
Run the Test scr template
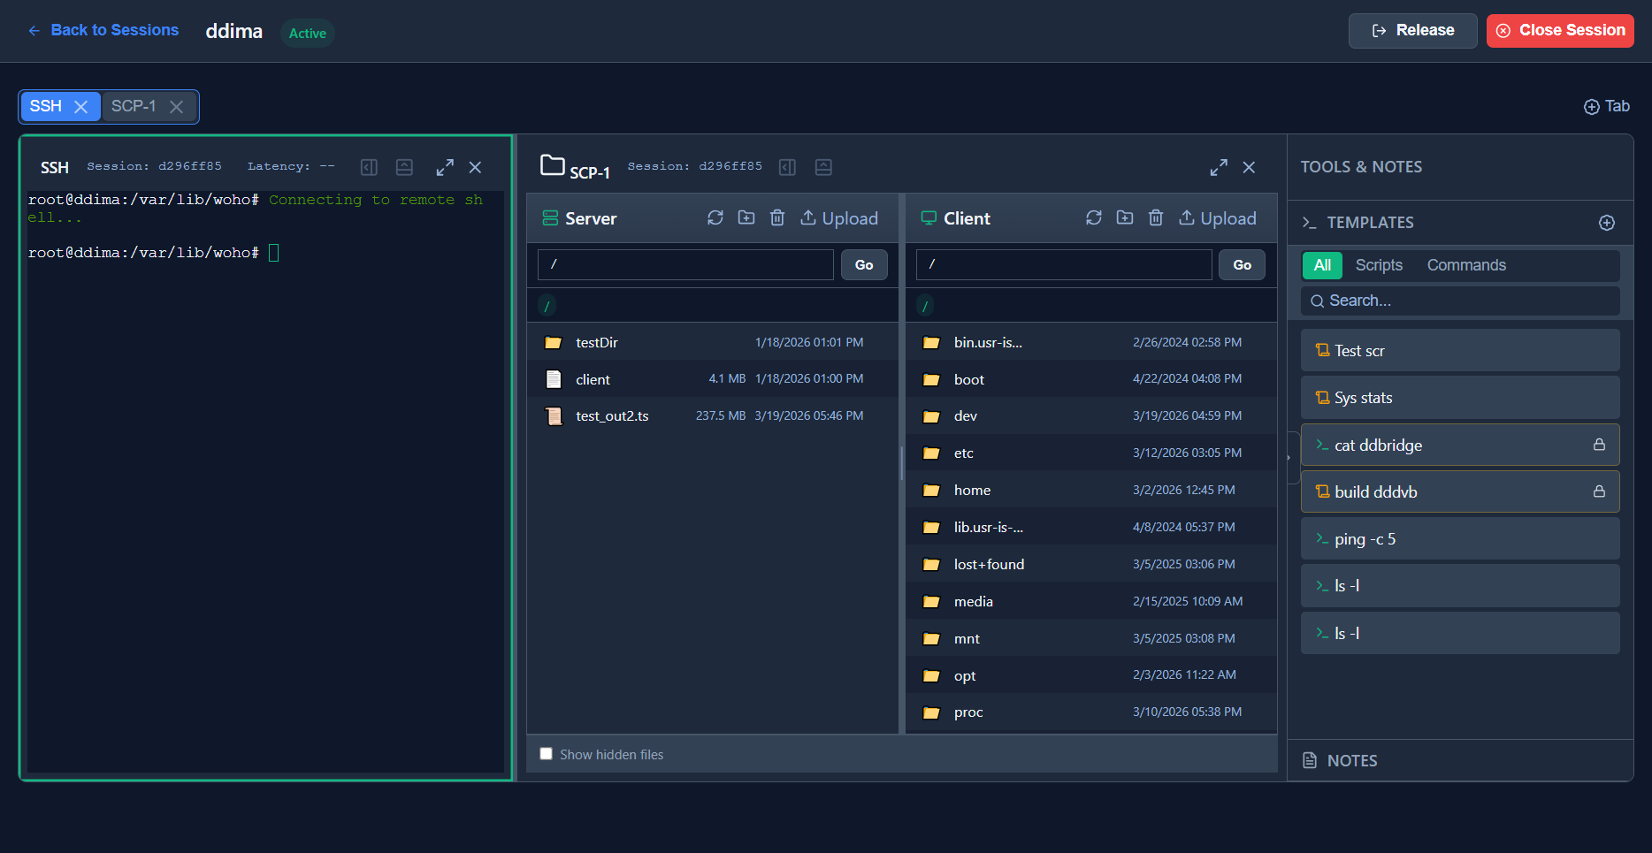coord(1460,351)
